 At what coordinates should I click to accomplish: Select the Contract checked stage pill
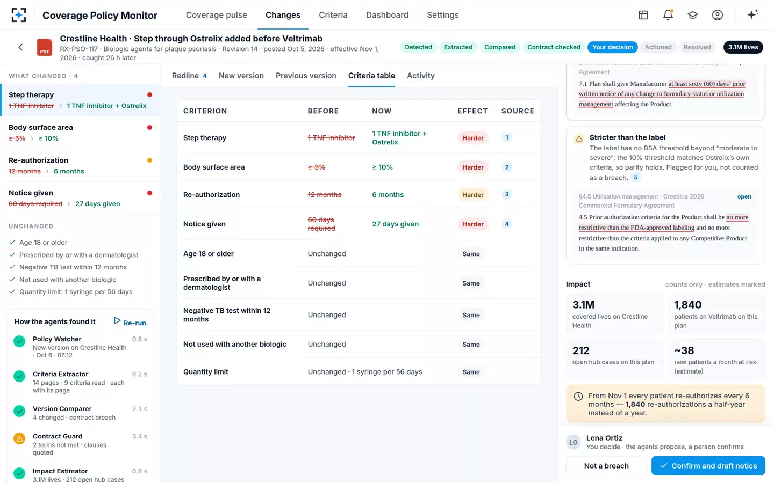coord(554,47)
